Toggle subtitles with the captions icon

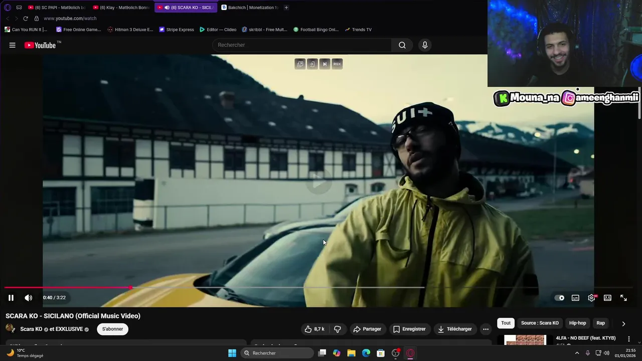(x=575, y=298)
